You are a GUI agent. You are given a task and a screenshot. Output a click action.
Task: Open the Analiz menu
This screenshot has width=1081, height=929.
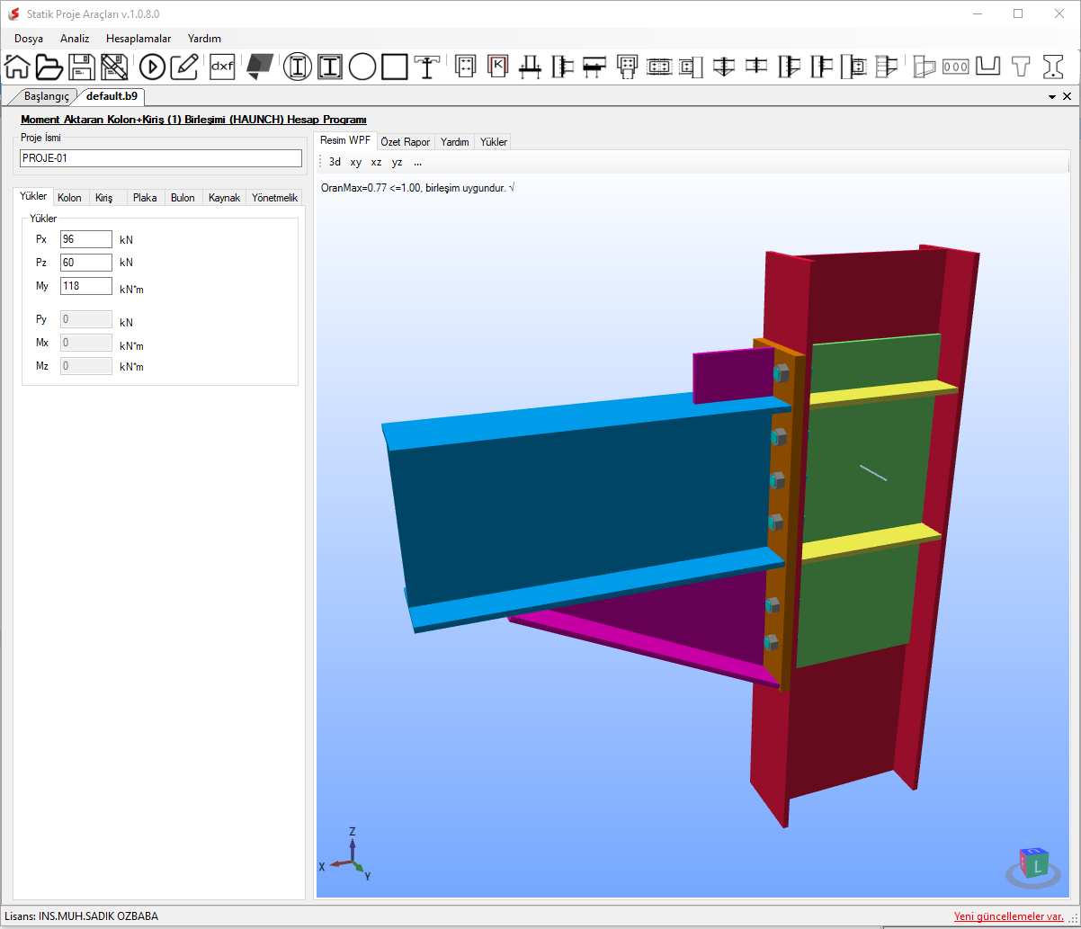(x=75, y=39)
